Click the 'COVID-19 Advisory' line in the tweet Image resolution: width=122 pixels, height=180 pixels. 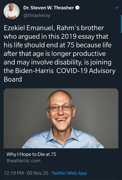pos(86,71)
